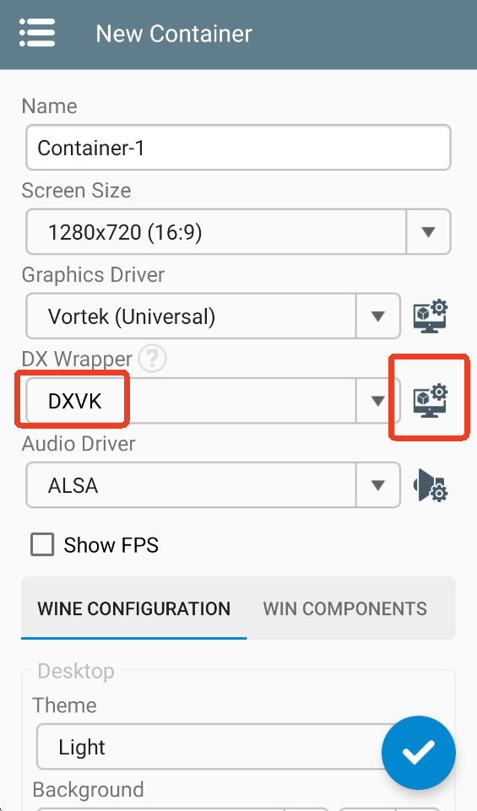The height and width of the screenshot is (811, 477).
Task: Enable the Show FPS checkbox
Action: (42, 544)
